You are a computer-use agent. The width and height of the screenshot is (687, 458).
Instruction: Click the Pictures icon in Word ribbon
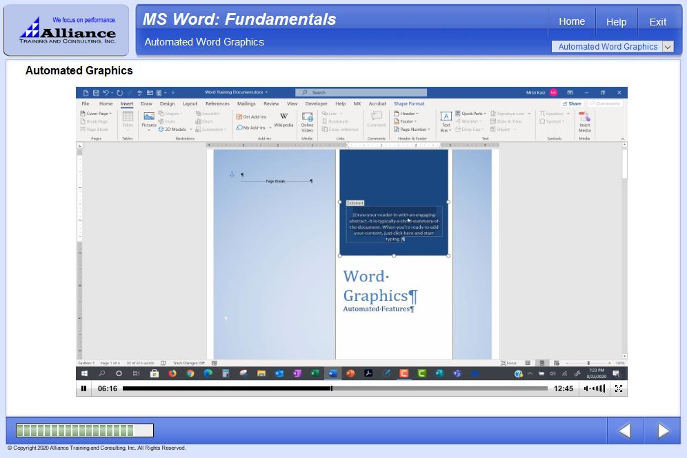[149, 120]
